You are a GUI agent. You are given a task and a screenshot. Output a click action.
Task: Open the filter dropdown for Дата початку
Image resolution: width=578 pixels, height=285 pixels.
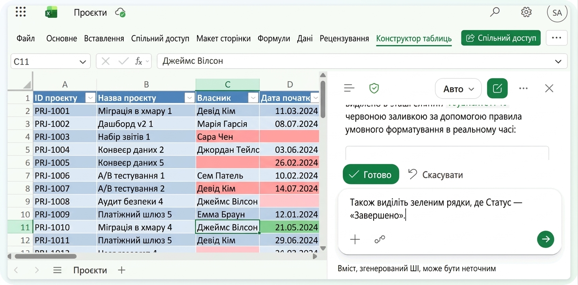click(x=315, y=98)
